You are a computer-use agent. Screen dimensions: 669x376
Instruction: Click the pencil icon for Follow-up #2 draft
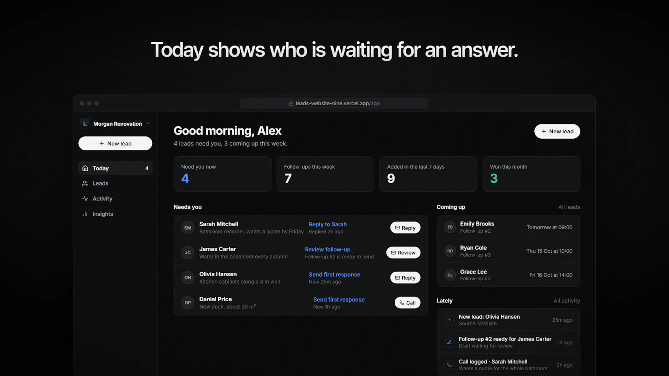click(x=449, y=342)
